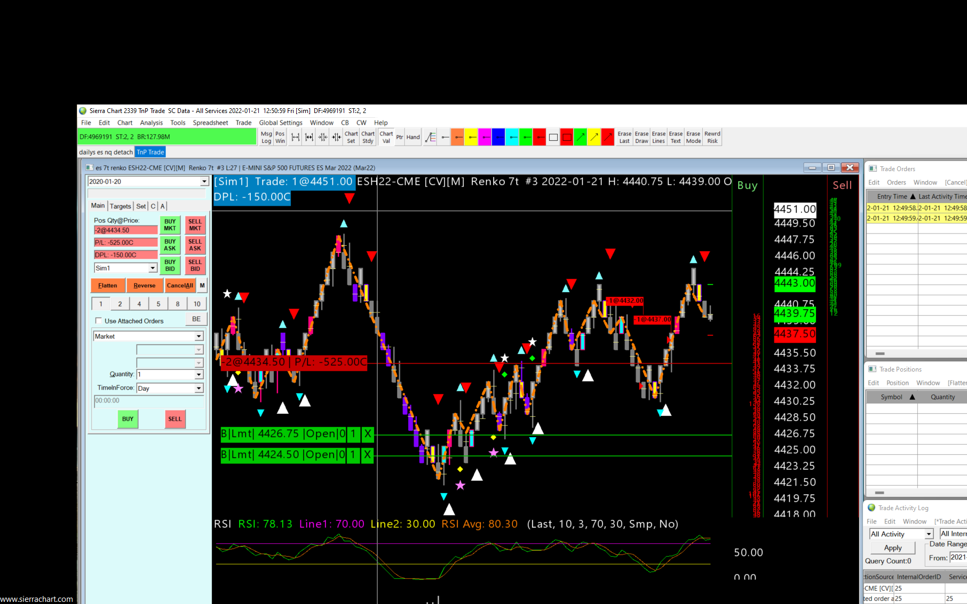967x604 pixels.
Task: Click the CancelAll button
Action: (180, 286)
